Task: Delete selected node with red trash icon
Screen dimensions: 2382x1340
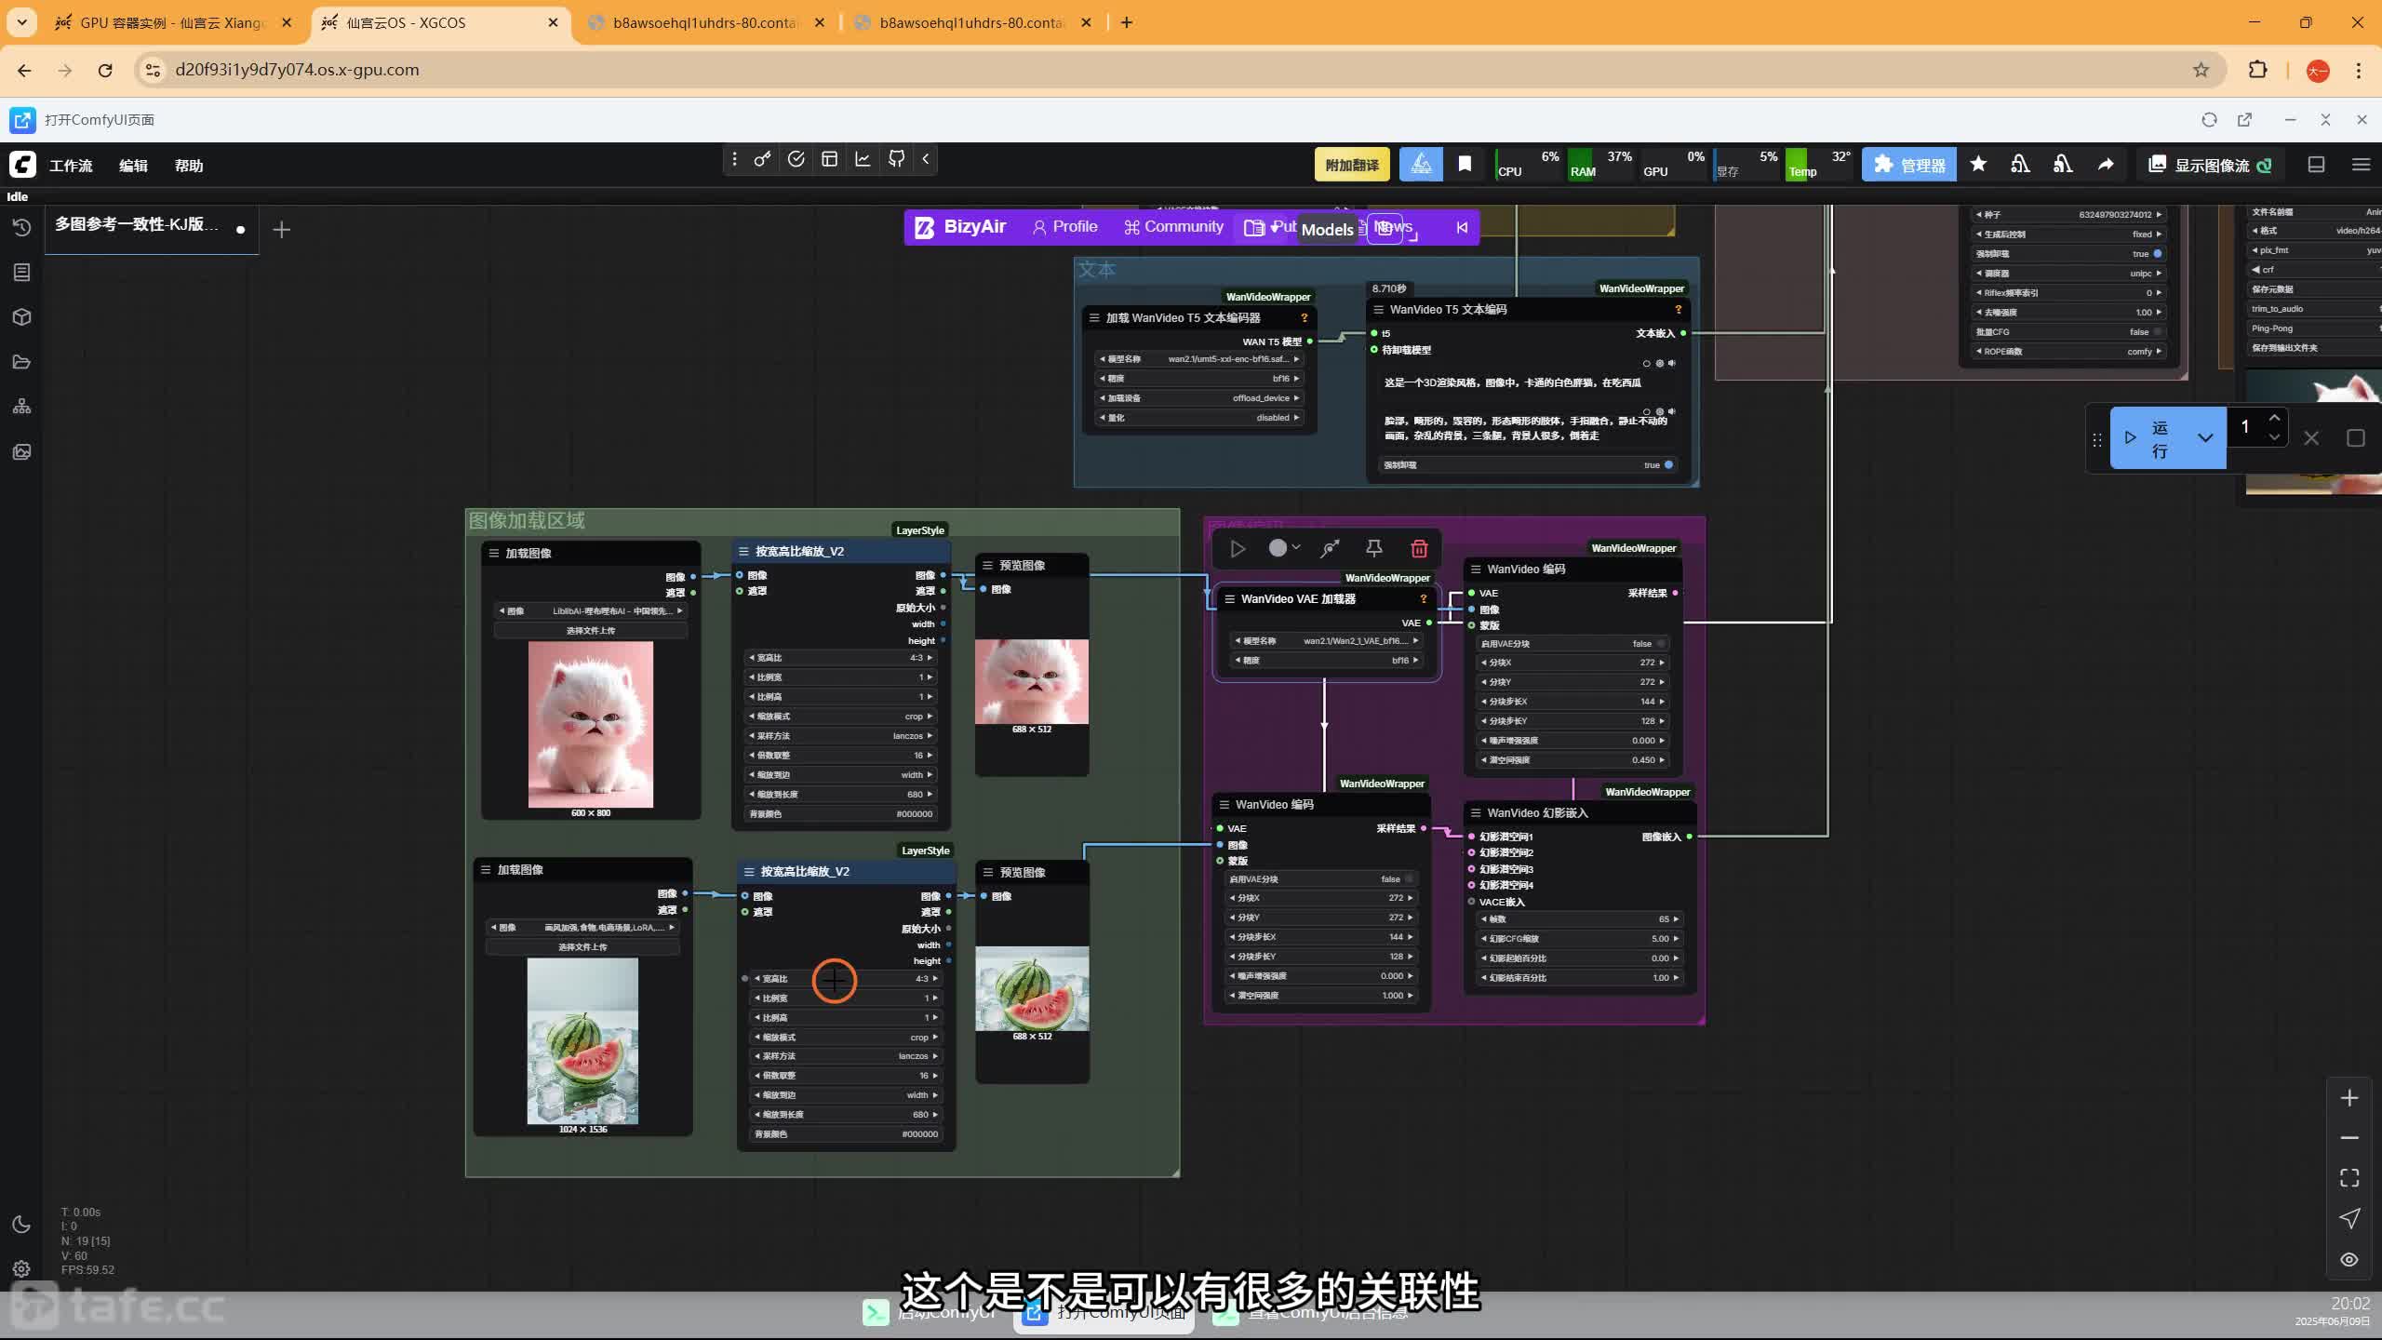Action: 1419,549
